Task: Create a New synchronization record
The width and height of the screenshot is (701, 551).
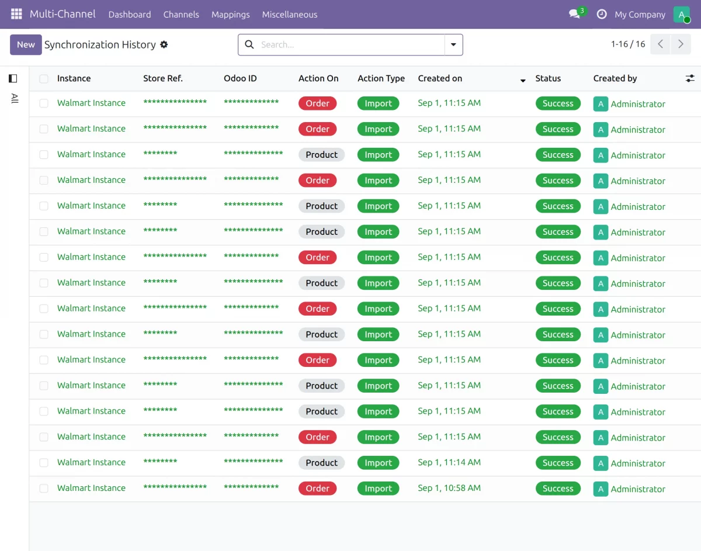Action: (x=26, y=44)
